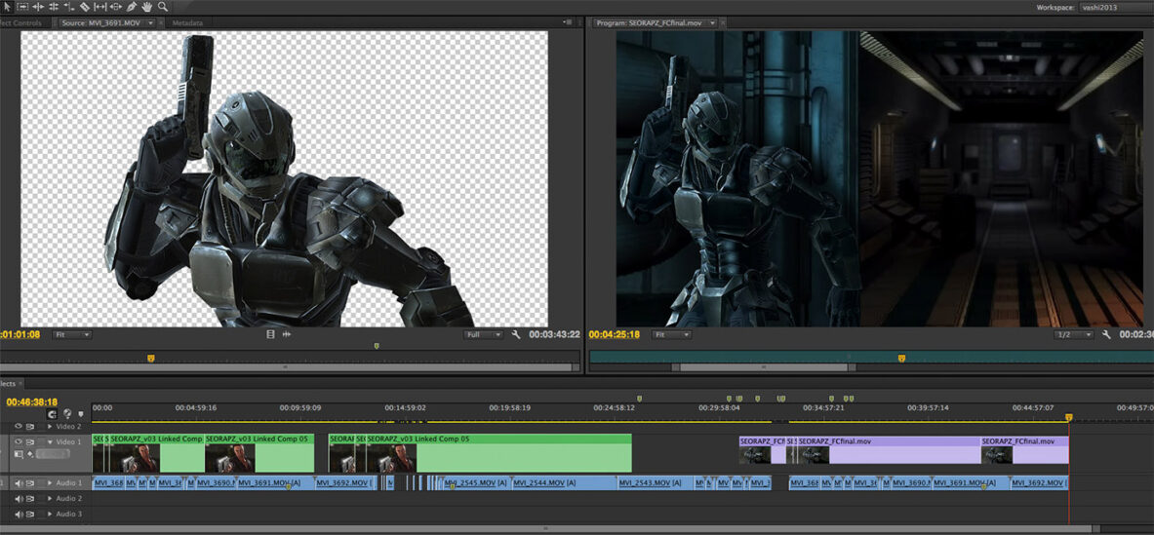Click timeline Add Marker icon

click(x=81, y=414)
